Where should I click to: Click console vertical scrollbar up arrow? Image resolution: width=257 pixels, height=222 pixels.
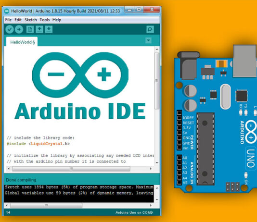point(157,188)
